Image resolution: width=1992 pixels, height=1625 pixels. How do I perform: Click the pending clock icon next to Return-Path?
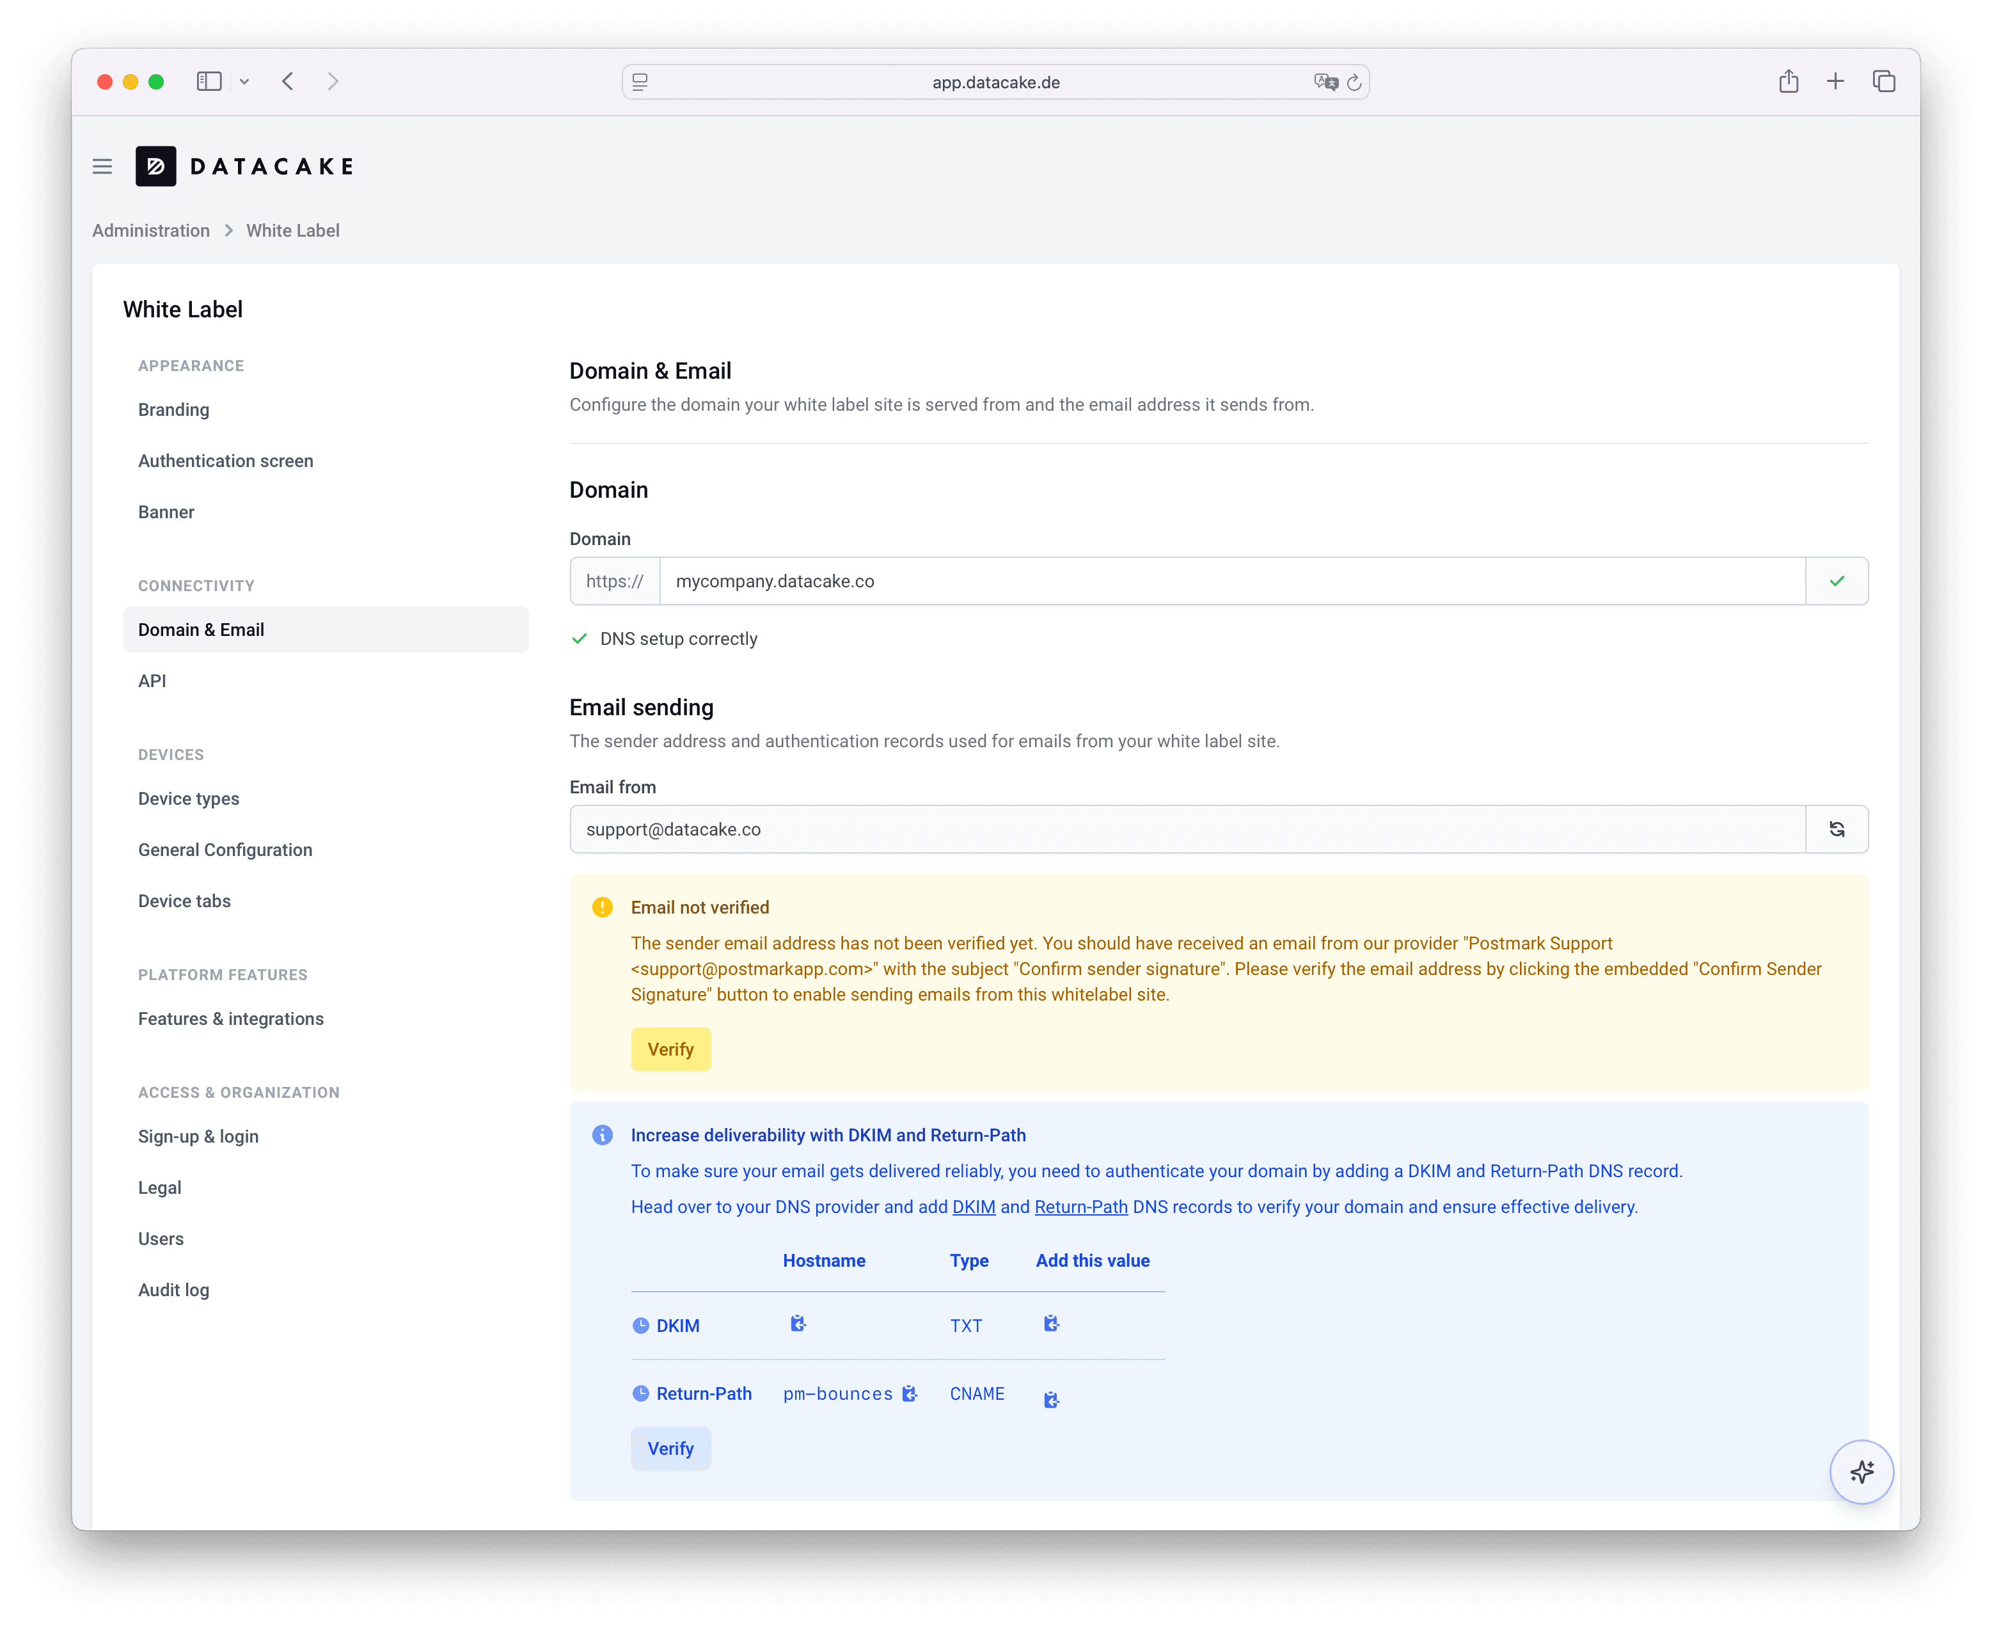click(640, 1394)
